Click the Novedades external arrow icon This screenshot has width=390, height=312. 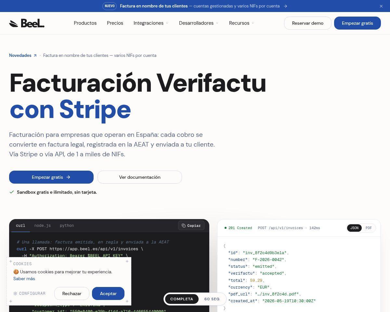(35, 56)
